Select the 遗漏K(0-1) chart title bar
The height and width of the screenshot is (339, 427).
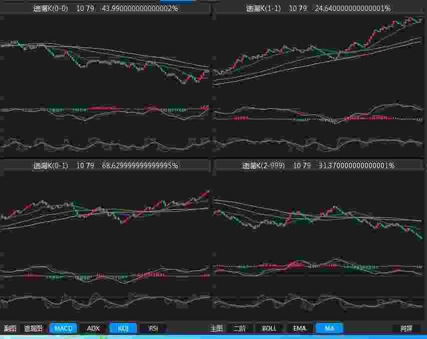coord(106,165)
